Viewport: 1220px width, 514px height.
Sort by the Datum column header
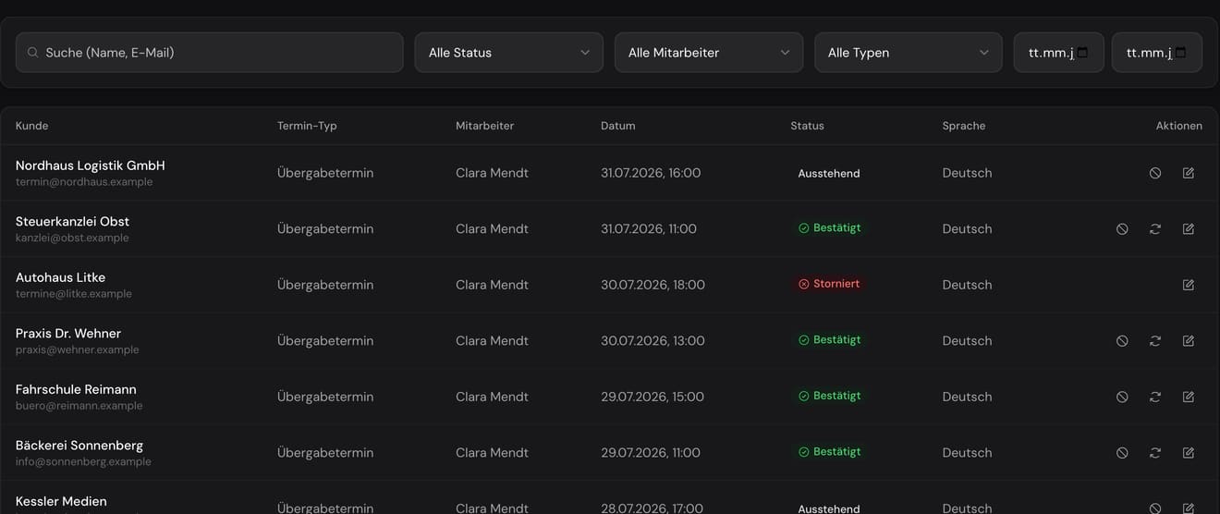618,126
